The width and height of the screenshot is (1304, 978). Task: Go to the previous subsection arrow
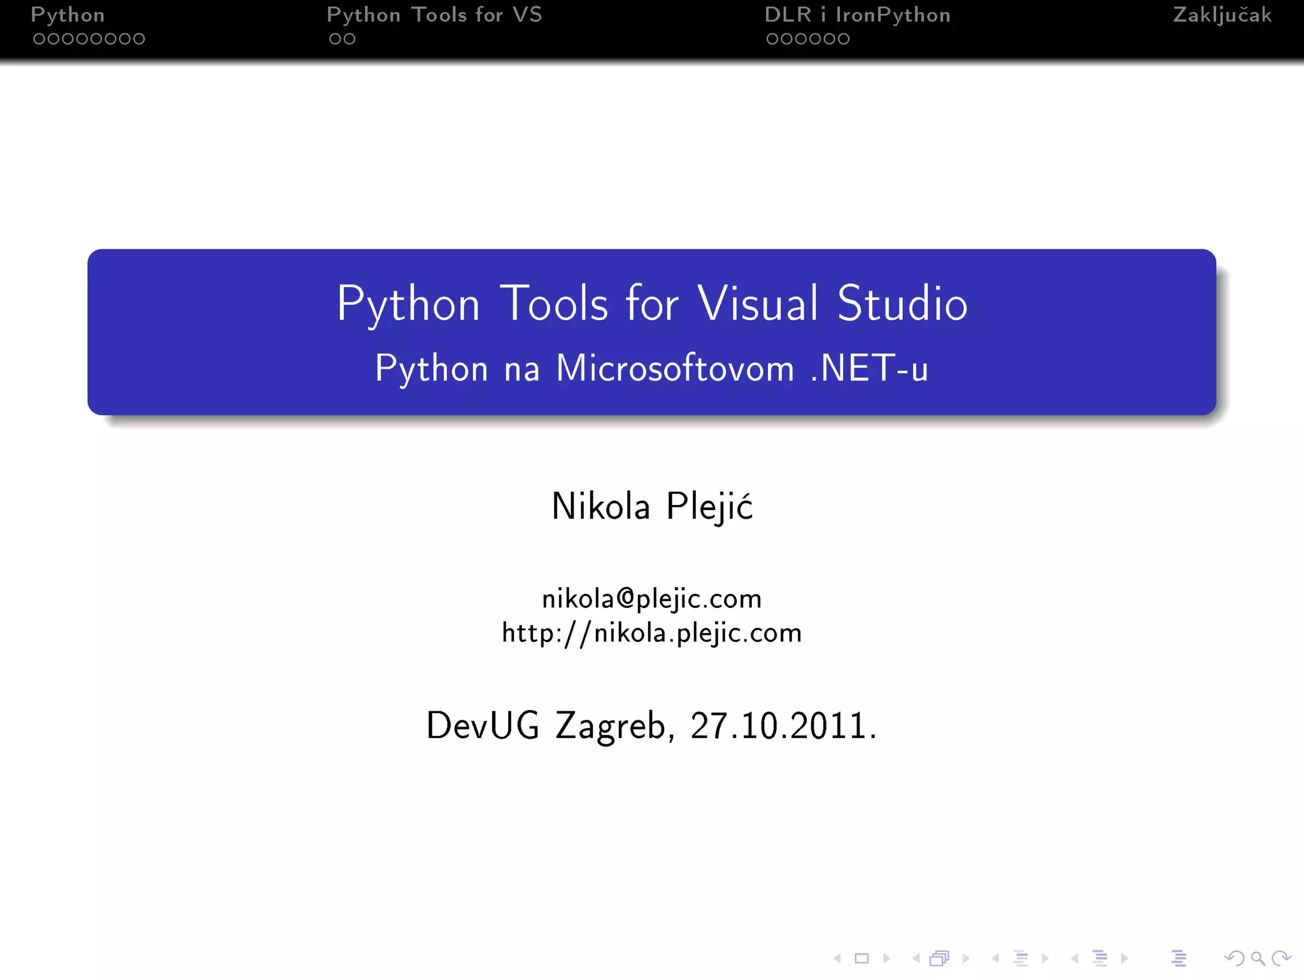click(995, 958)
